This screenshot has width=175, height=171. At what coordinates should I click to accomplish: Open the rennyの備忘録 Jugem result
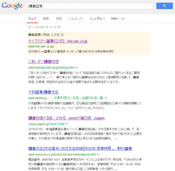coord(66,118)
